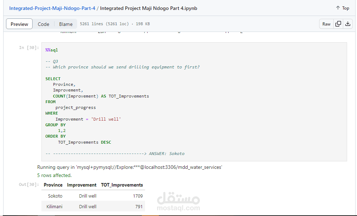Click the %%sql magic line
This screenshot has width=357, height=216.
click(52, 50)
